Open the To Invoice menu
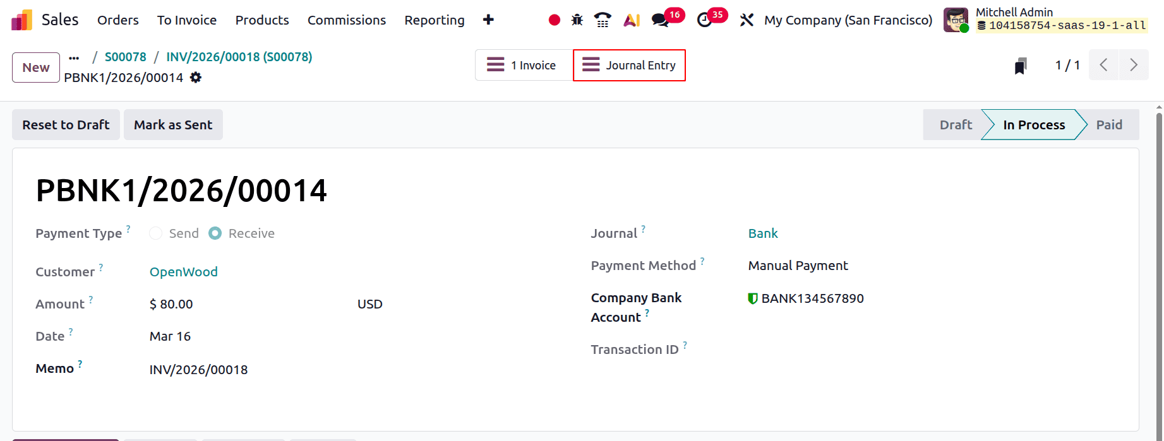 [x=187, y=20]
